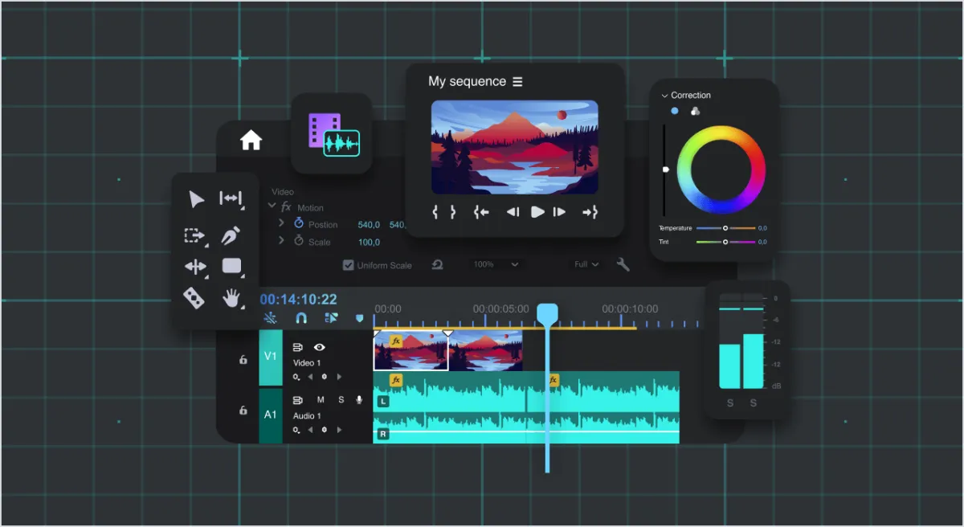Screen dimensions: 964x527
Task: Adjust the Temperature slider
Action: [725, 228]
